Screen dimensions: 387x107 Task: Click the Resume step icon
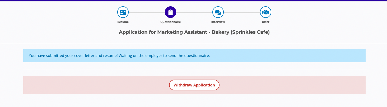(x=123, y=12)
